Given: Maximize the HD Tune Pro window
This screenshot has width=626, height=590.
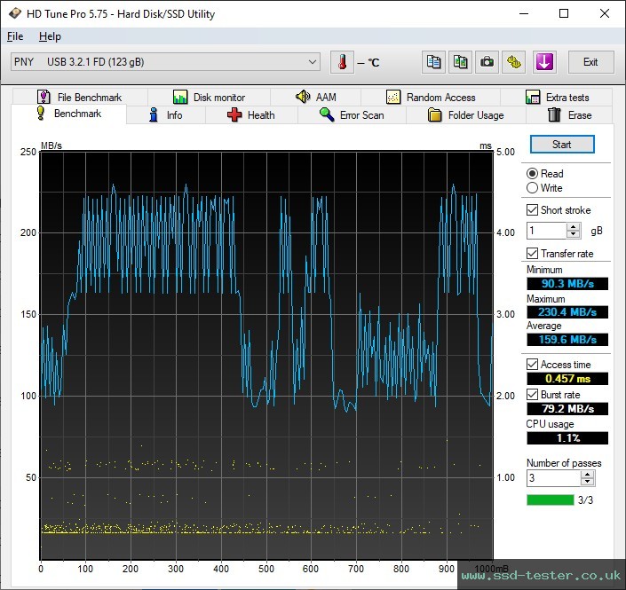Looking at the screenshot, I should (564, 13).
